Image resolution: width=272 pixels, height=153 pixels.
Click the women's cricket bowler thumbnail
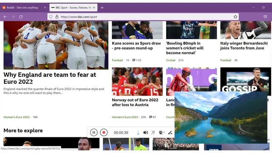[191, 30]
